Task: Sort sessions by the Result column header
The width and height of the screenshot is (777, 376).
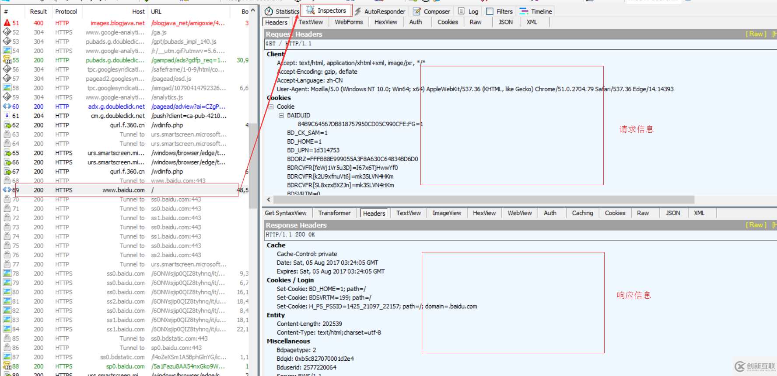Action: [38, 12]
